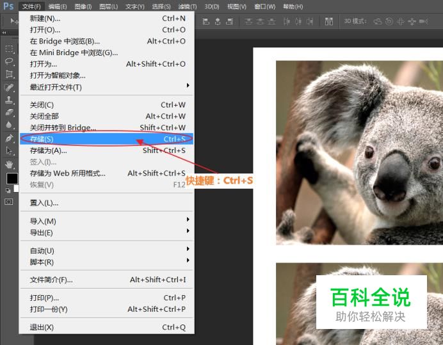Image resolution: width=443 pixels, height=345 pixels.
Task: Choose 新建(N)... from the File menu
Action: (107, 19)
